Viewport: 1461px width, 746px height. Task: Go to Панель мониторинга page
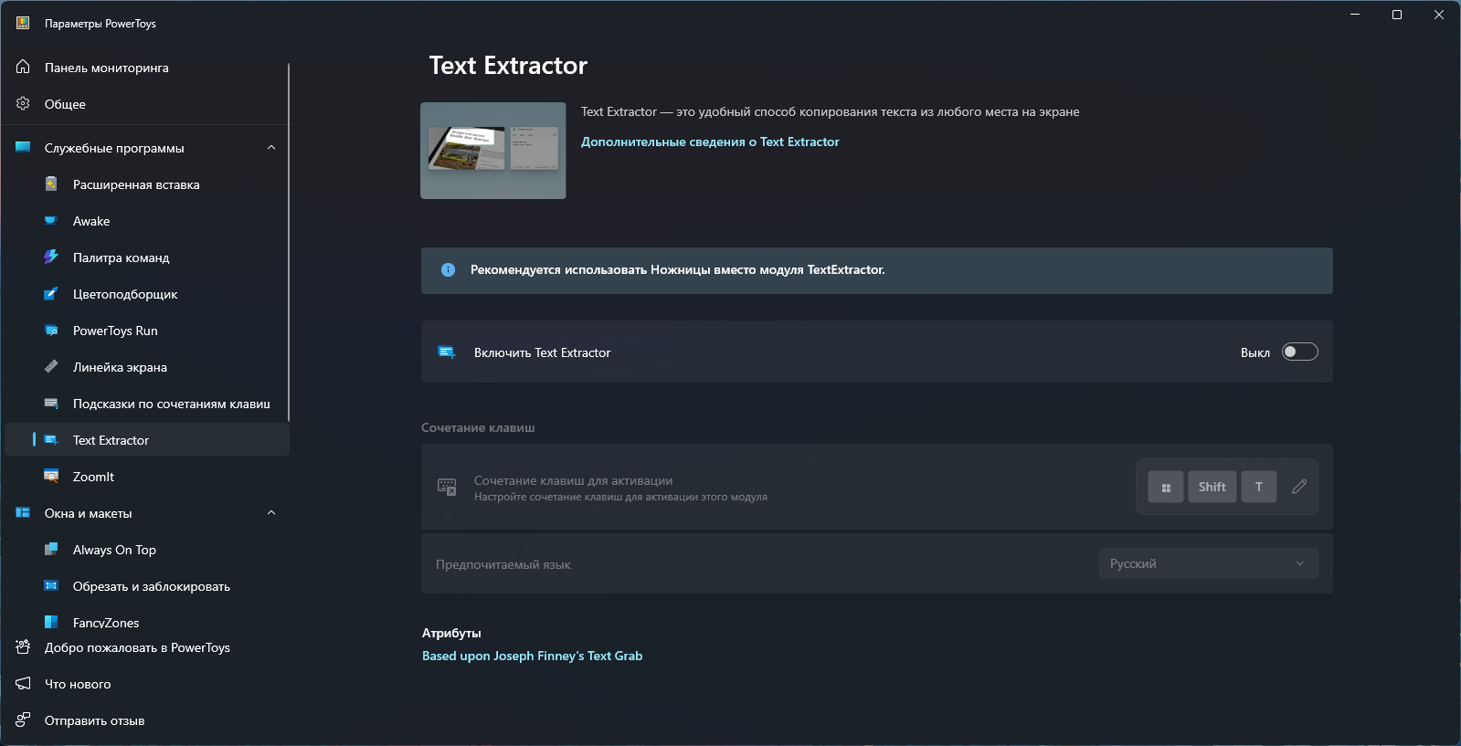(106, 68)
